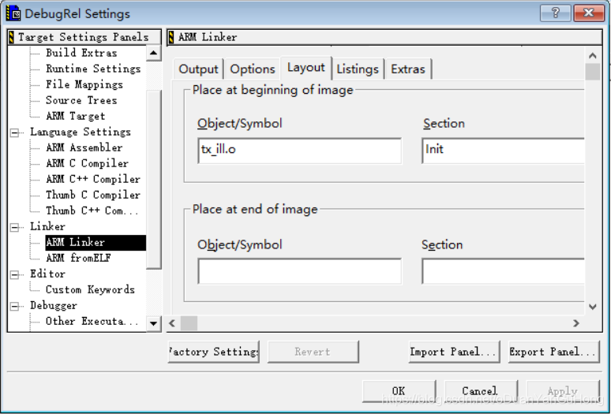Screen dimensions: 611x414
Task: Click the Debugger group label
Action: pos(54,305)
